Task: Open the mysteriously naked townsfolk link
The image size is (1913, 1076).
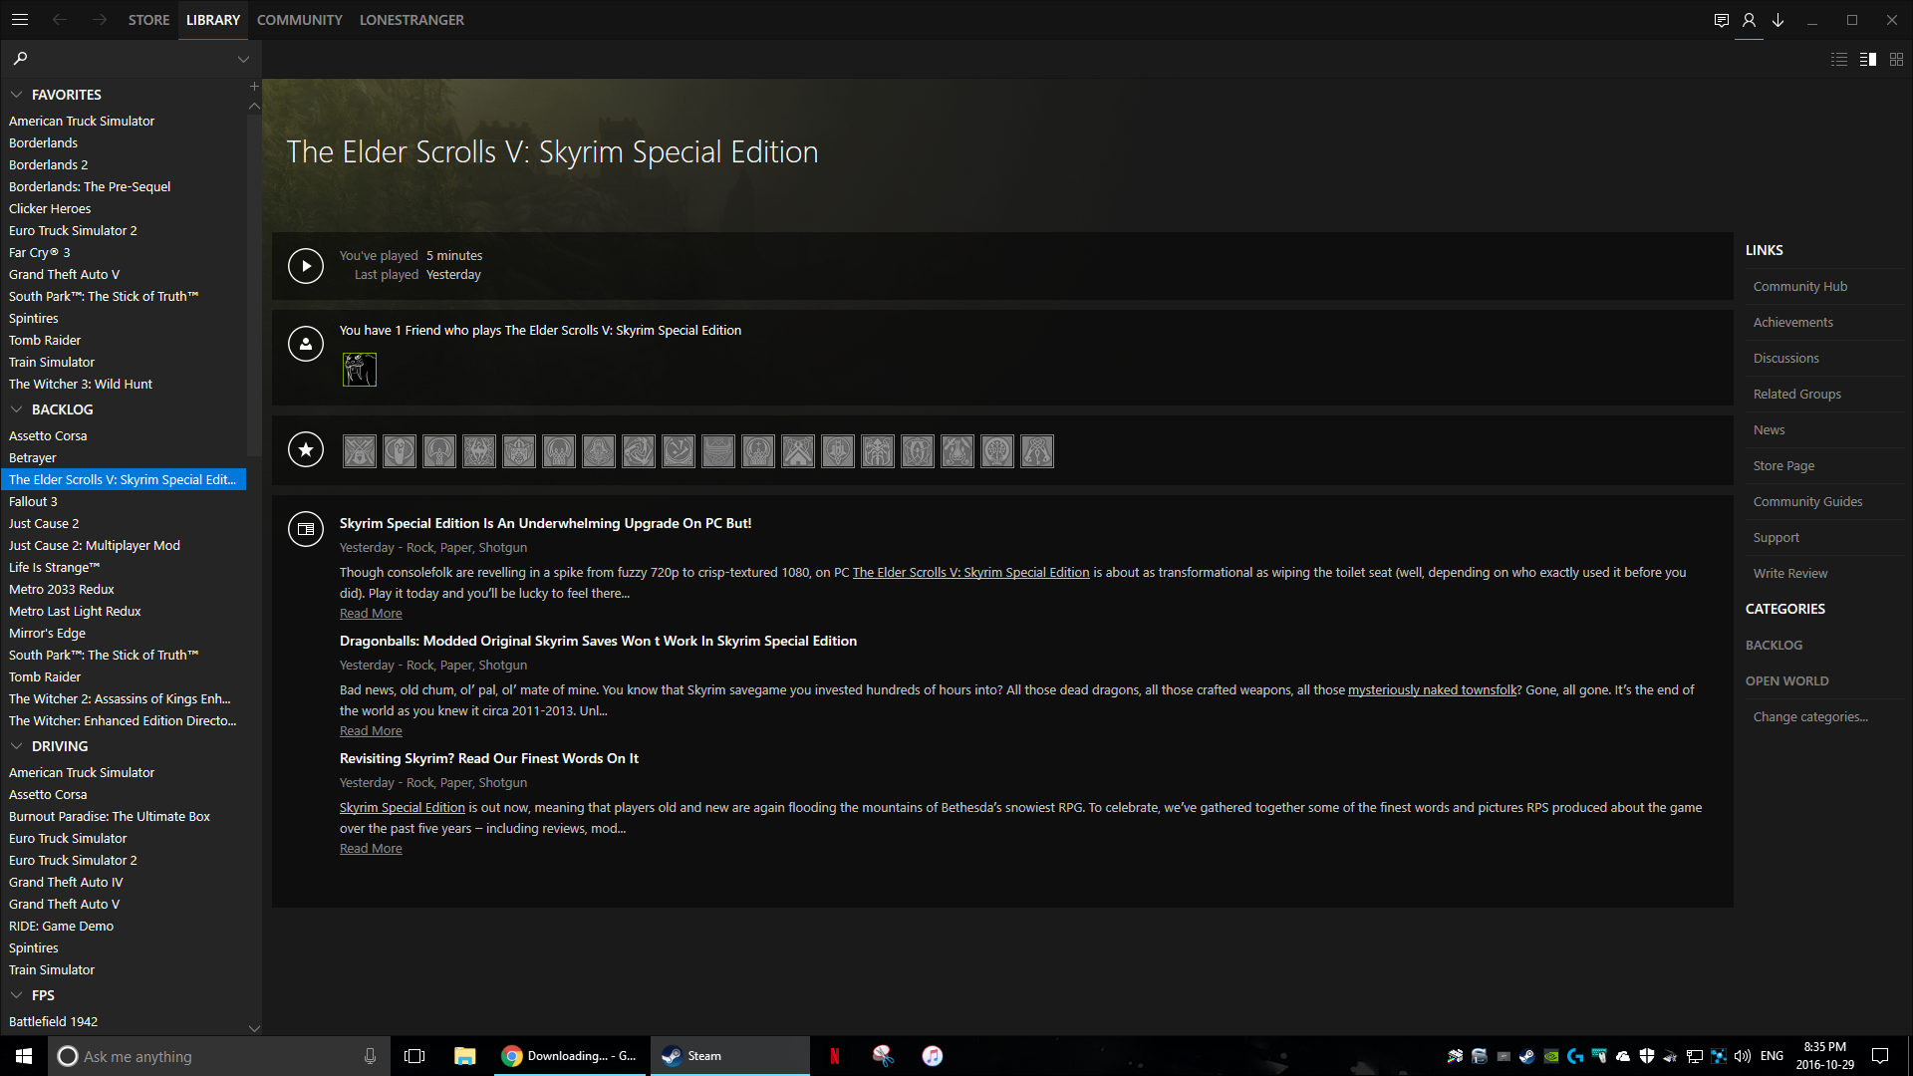Action: 1432,689
